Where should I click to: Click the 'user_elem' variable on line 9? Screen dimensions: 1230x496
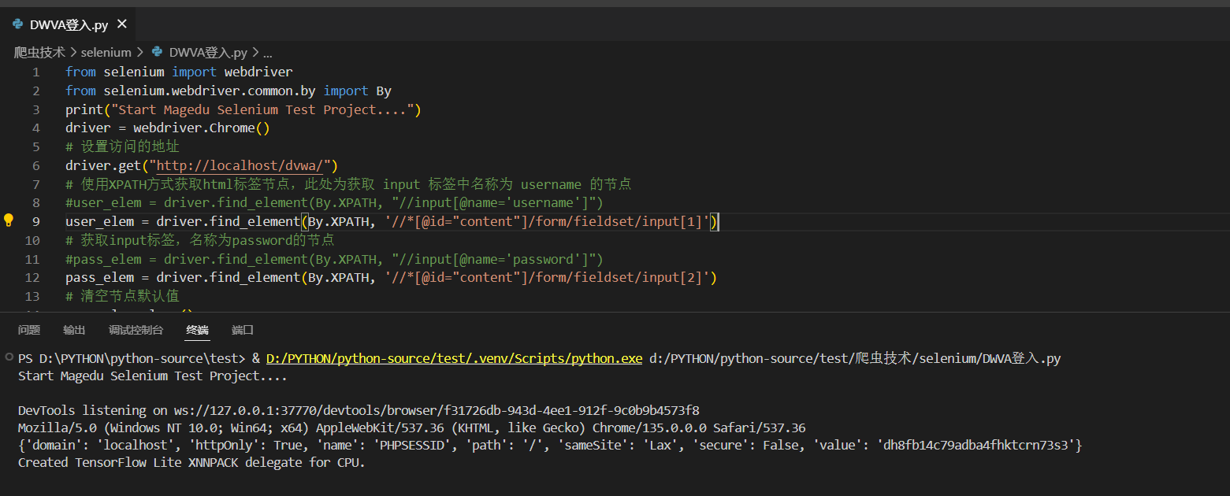pyautogui.click(x=99, y=221)
